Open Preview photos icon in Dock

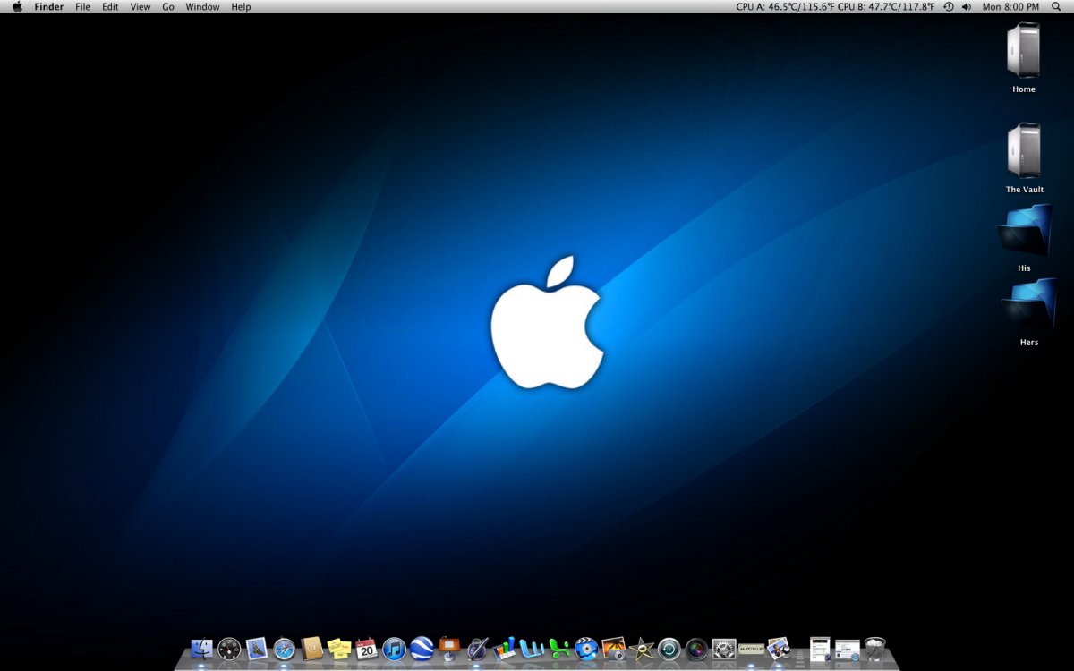[779, 649]
